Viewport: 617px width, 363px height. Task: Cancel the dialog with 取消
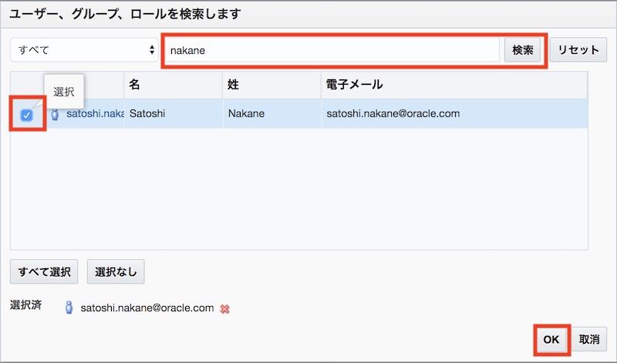(589, 340)
